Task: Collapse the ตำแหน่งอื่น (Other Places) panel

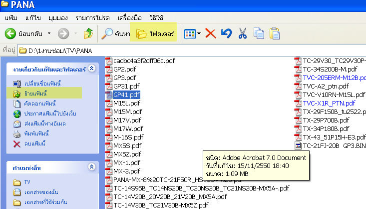Action: pyautogui.click(x=92, y=167)
